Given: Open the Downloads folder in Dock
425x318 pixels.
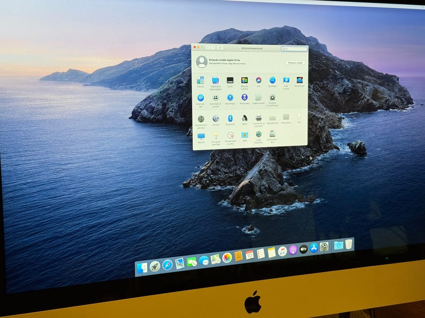Looking at the screenshot, I should click(x=338, y=245).
